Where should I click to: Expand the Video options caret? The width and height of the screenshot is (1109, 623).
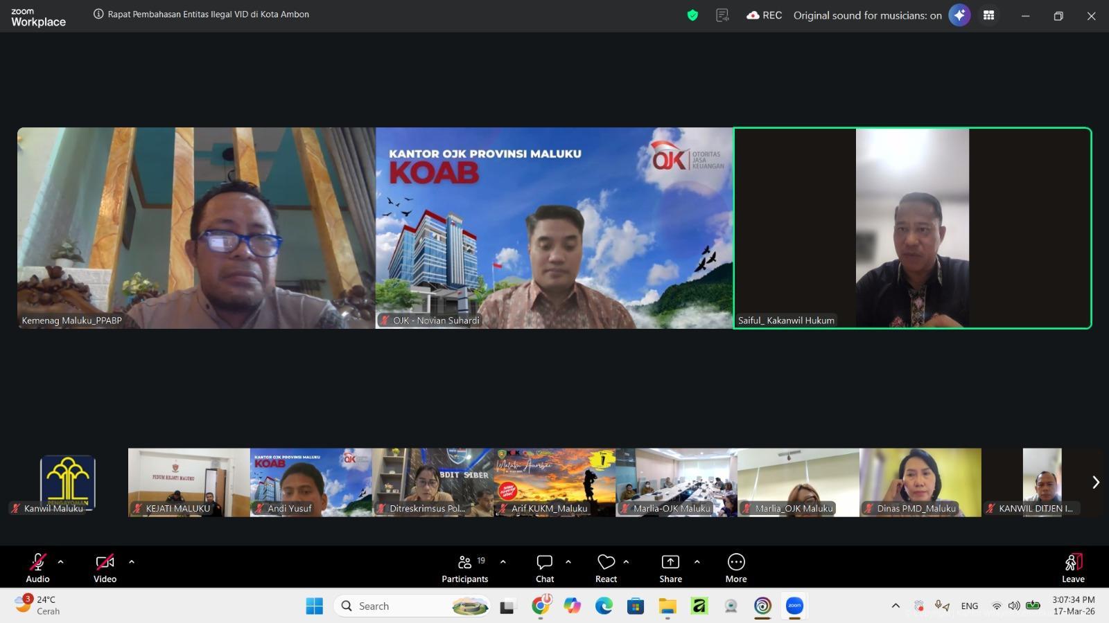click(132, 562)
